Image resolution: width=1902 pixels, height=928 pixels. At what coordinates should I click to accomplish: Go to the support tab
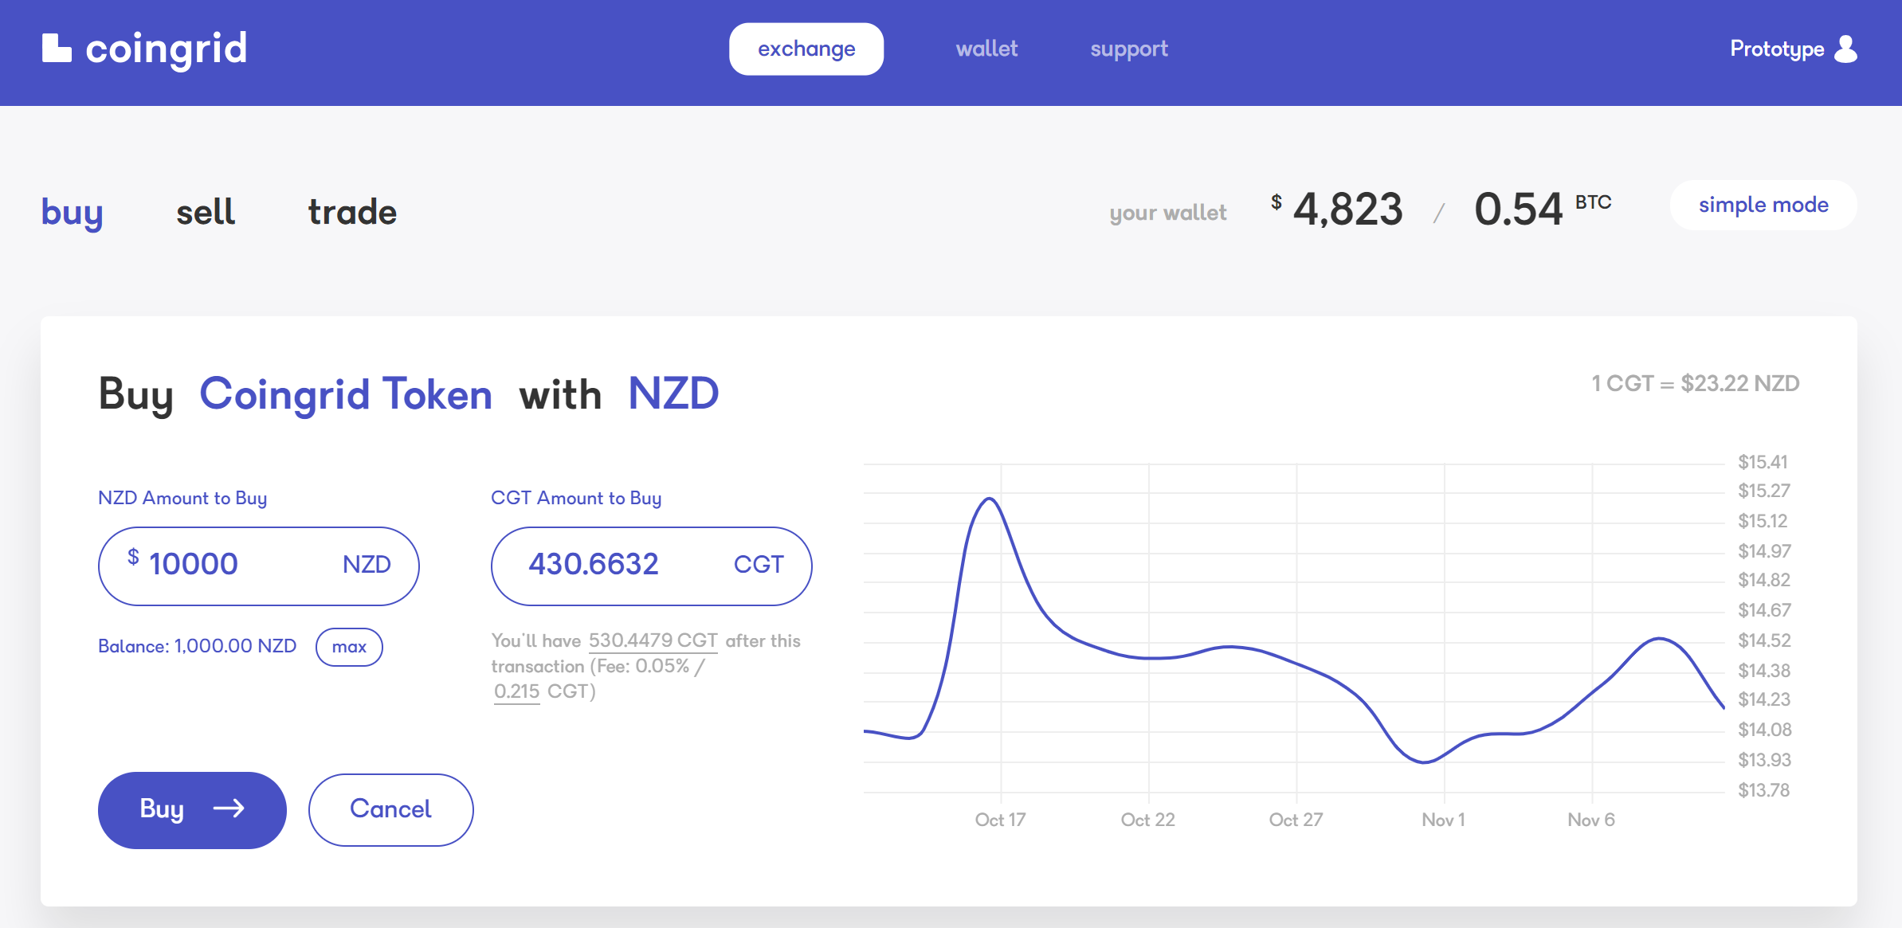(1128, 49)
